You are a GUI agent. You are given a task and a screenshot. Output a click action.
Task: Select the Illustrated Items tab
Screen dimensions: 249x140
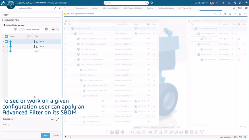point(195,21)
